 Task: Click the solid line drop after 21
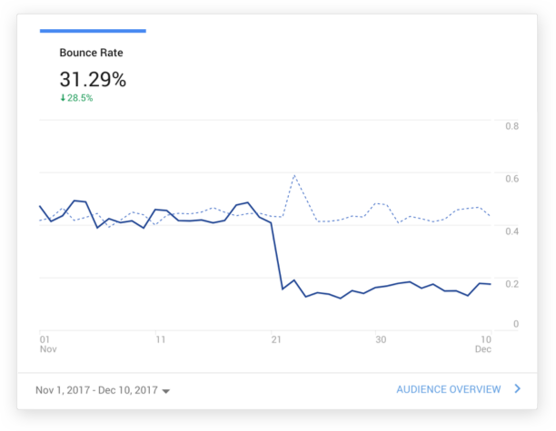pos(277,256)
